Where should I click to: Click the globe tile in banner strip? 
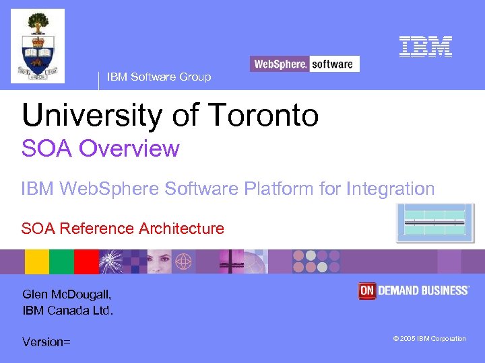184,261
